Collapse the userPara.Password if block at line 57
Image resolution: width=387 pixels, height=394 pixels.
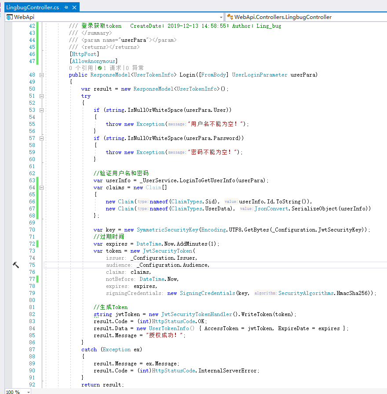coord(42,138)
